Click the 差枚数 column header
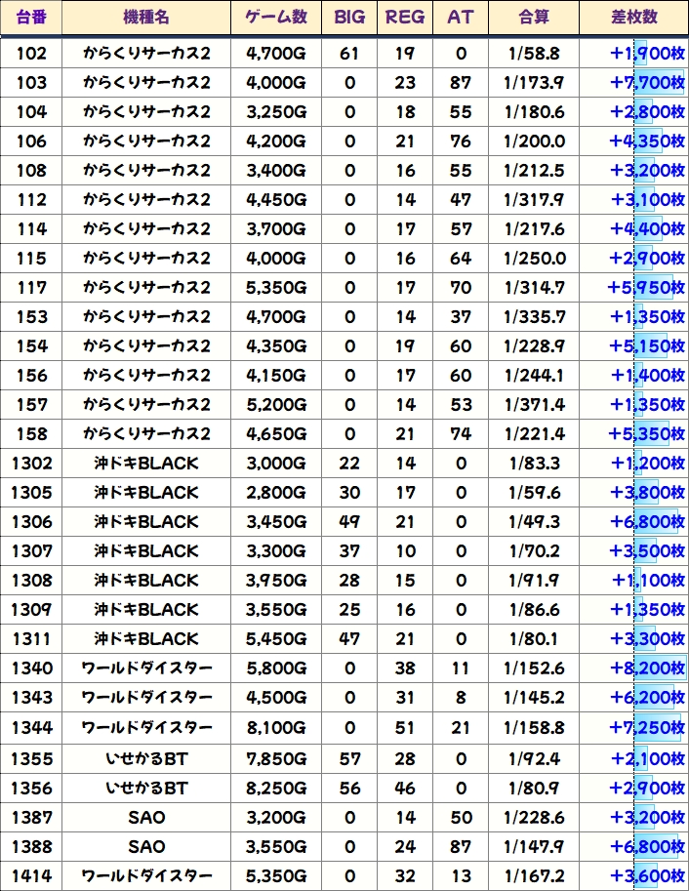Viewport: 689px width, 891px height. click(633, 17)
